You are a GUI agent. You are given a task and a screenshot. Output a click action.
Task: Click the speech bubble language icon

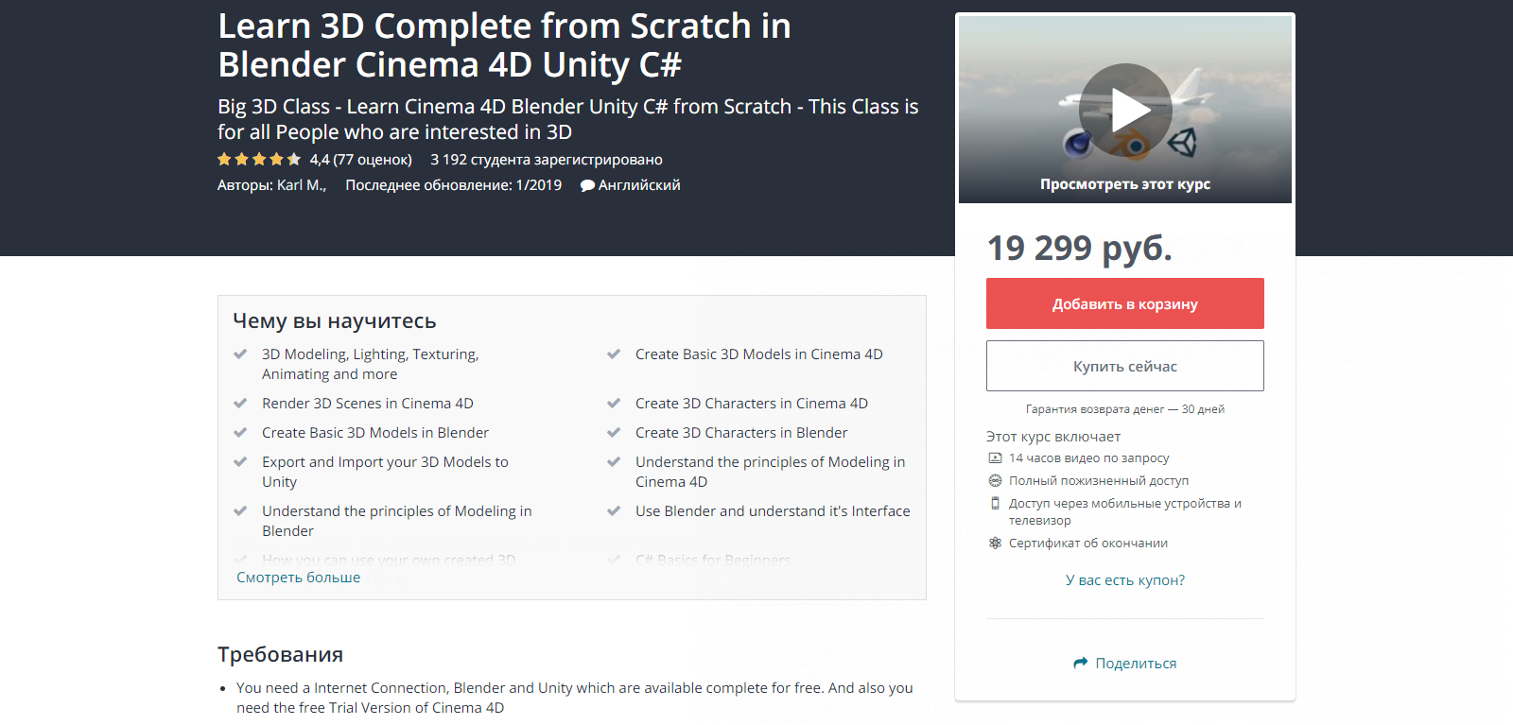point(587,186)
